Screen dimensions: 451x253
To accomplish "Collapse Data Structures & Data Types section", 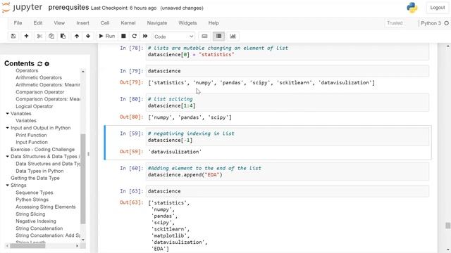I will click(8, 157).
